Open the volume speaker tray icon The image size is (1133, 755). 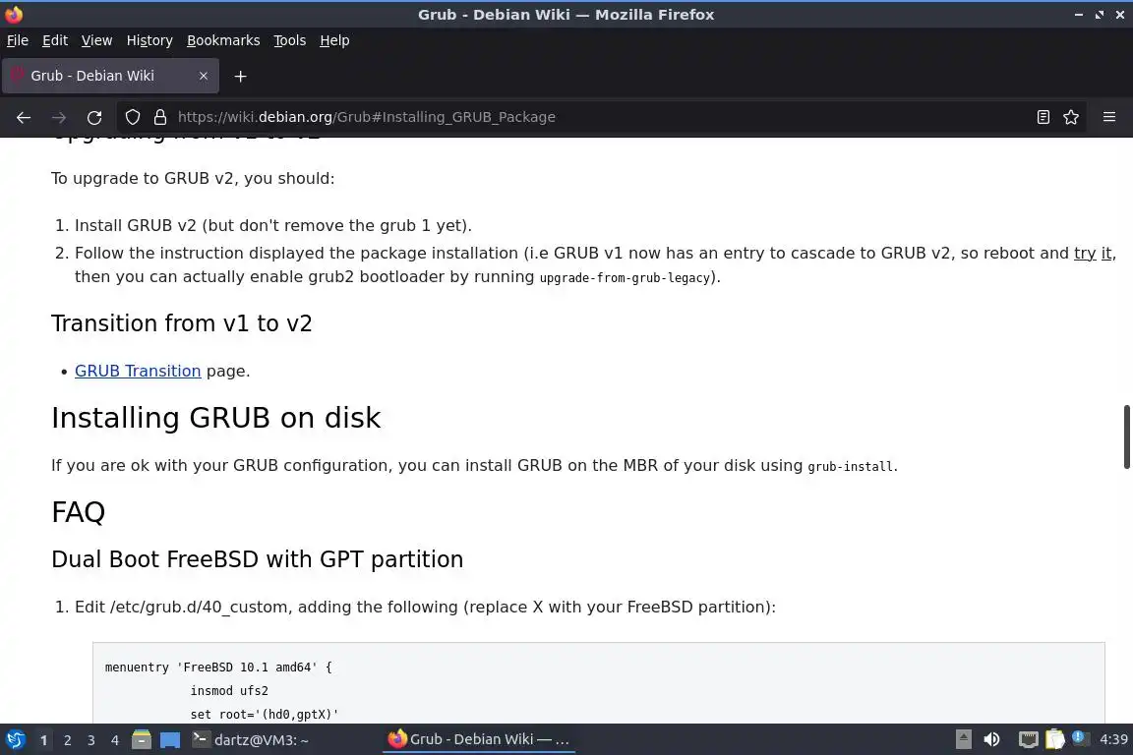(x=992, y=740)
